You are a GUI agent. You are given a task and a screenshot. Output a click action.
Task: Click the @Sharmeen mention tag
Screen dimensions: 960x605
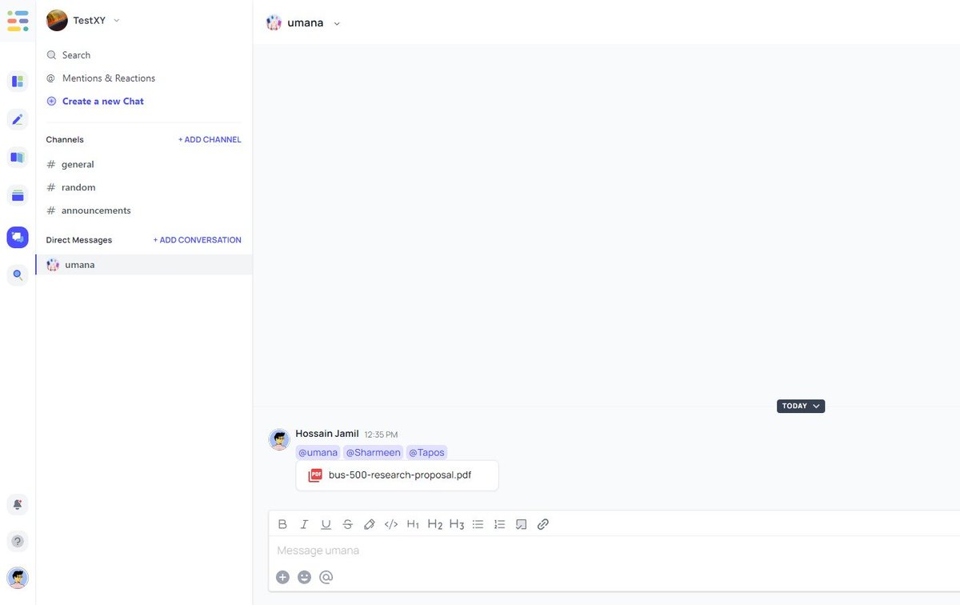tap(373, 453)
